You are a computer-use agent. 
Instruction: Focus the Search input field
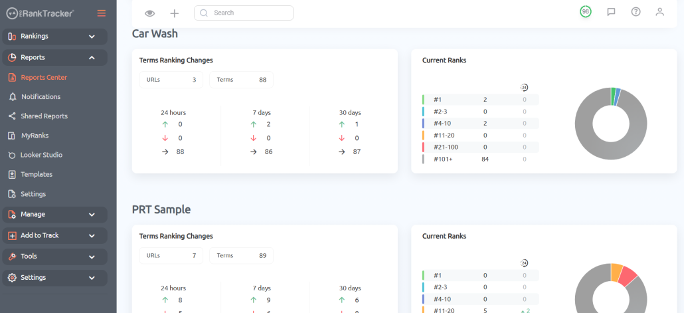pos(244,13)
